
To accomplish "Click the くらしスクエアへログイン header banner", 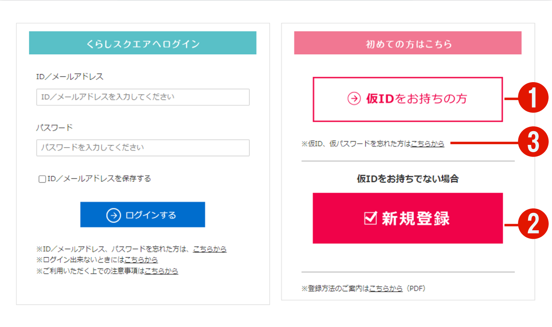I will pyautogui.click(x=143, y=43).
